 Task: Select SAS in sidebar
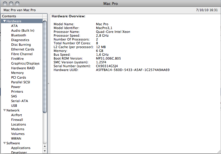point(14,96)
